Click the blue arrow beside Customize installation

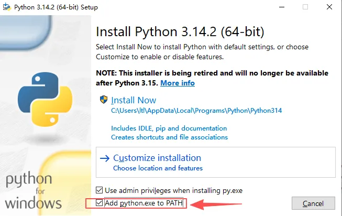105,158
